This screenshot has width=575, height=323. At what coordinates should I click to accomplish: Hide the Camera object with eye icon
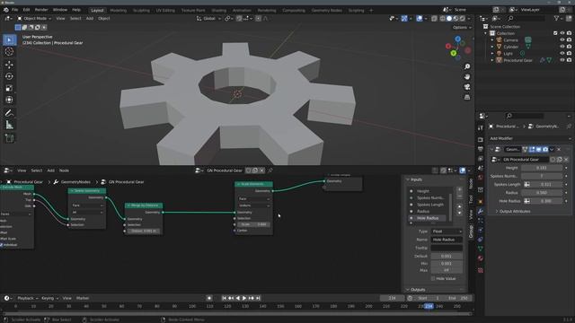pyautogui.click(x=562, y=39)
